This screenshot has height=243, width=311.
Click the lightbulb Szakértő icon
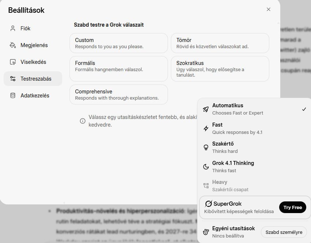pos(206,147)
